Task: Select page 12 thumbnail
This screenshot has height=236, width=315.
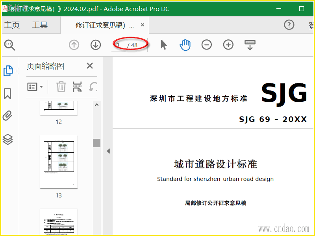Action: pyautogui.click(x=59, y=108)
